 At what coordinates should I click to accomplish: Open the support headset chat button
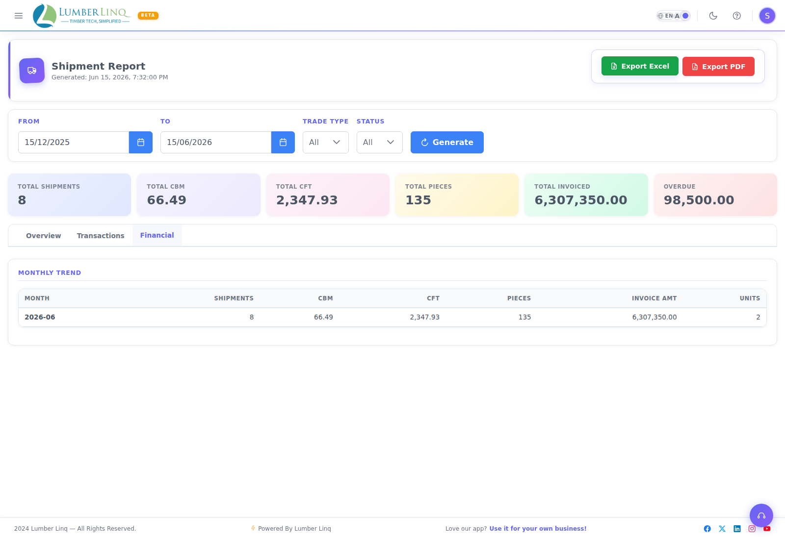tap(761, 515)
